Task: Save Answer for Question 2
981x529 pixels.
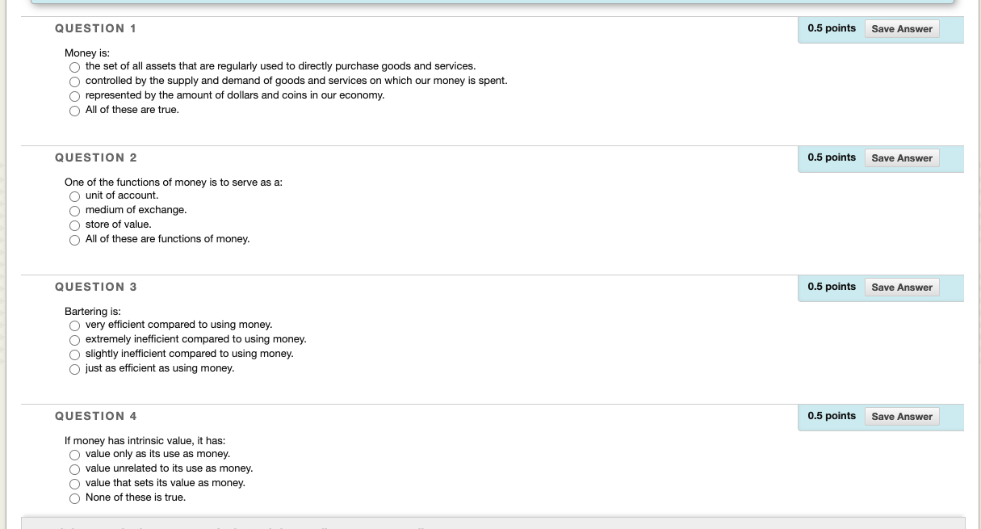Action: tap(902, 158)
